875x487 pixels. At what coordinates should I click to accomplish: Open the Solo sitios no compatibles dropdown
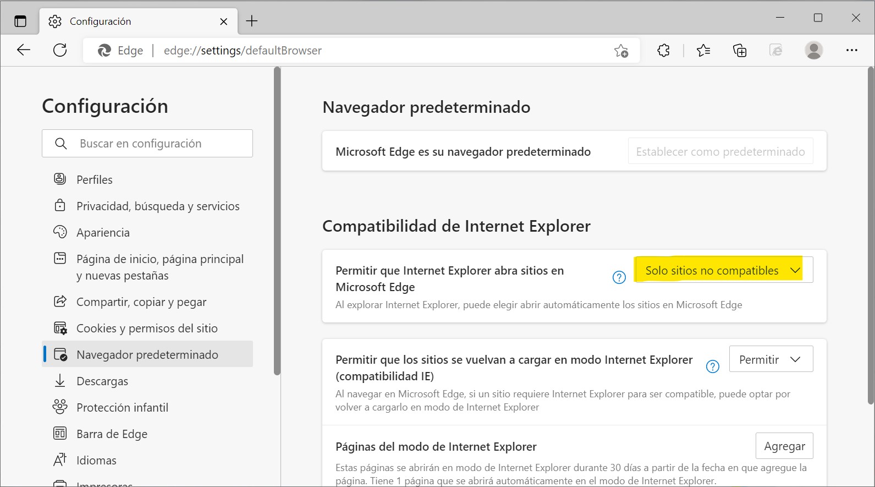point(723,270)
